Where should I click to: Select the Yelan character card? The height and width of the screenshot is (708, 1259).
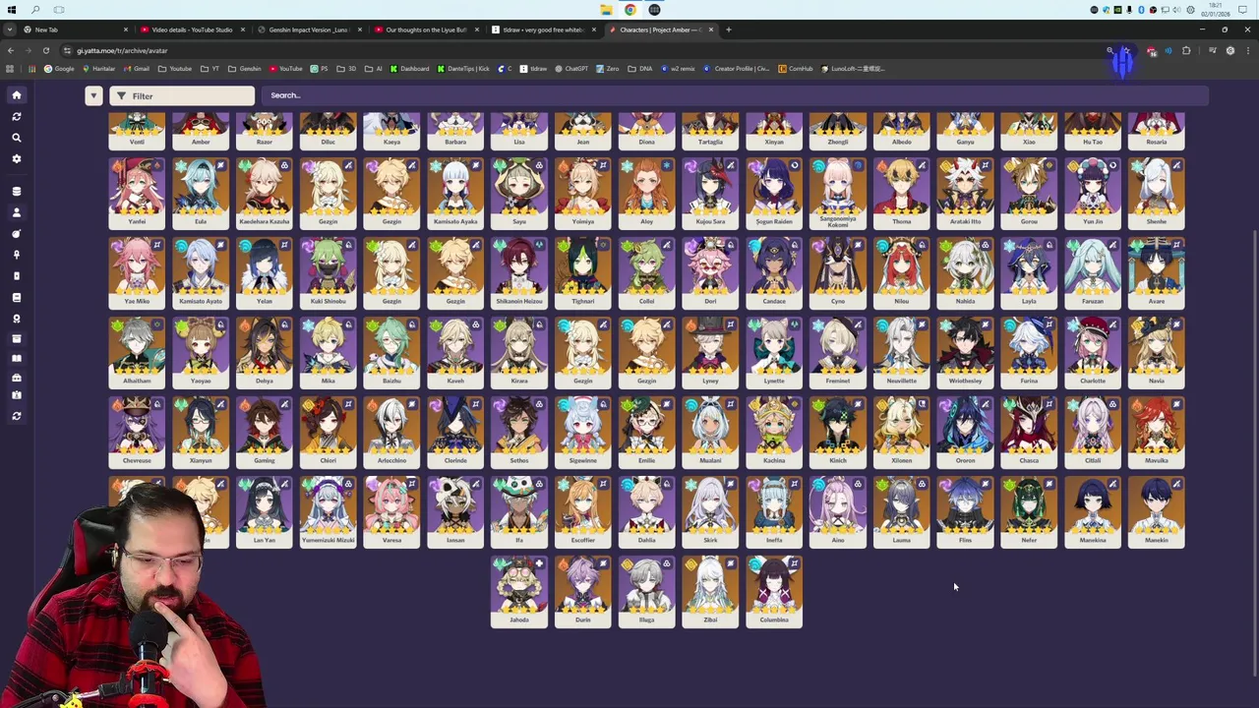pos(265,272)
